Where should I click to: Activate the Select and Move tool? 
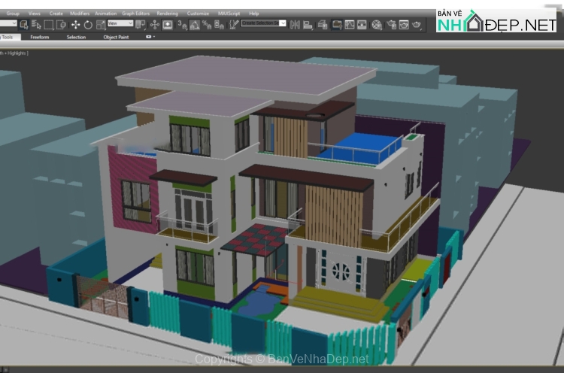click(x=75, y=24)
